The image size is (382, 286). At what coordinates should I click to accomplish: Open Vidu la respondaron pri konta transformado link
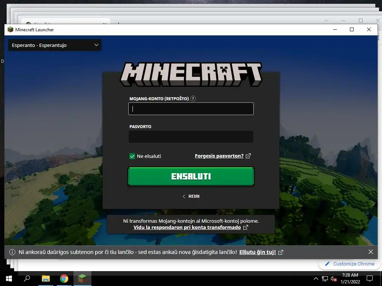point(187,228)
